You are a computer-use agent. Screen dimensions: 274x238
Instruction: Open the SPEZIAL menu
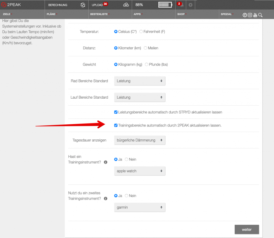tap(227, 14)
